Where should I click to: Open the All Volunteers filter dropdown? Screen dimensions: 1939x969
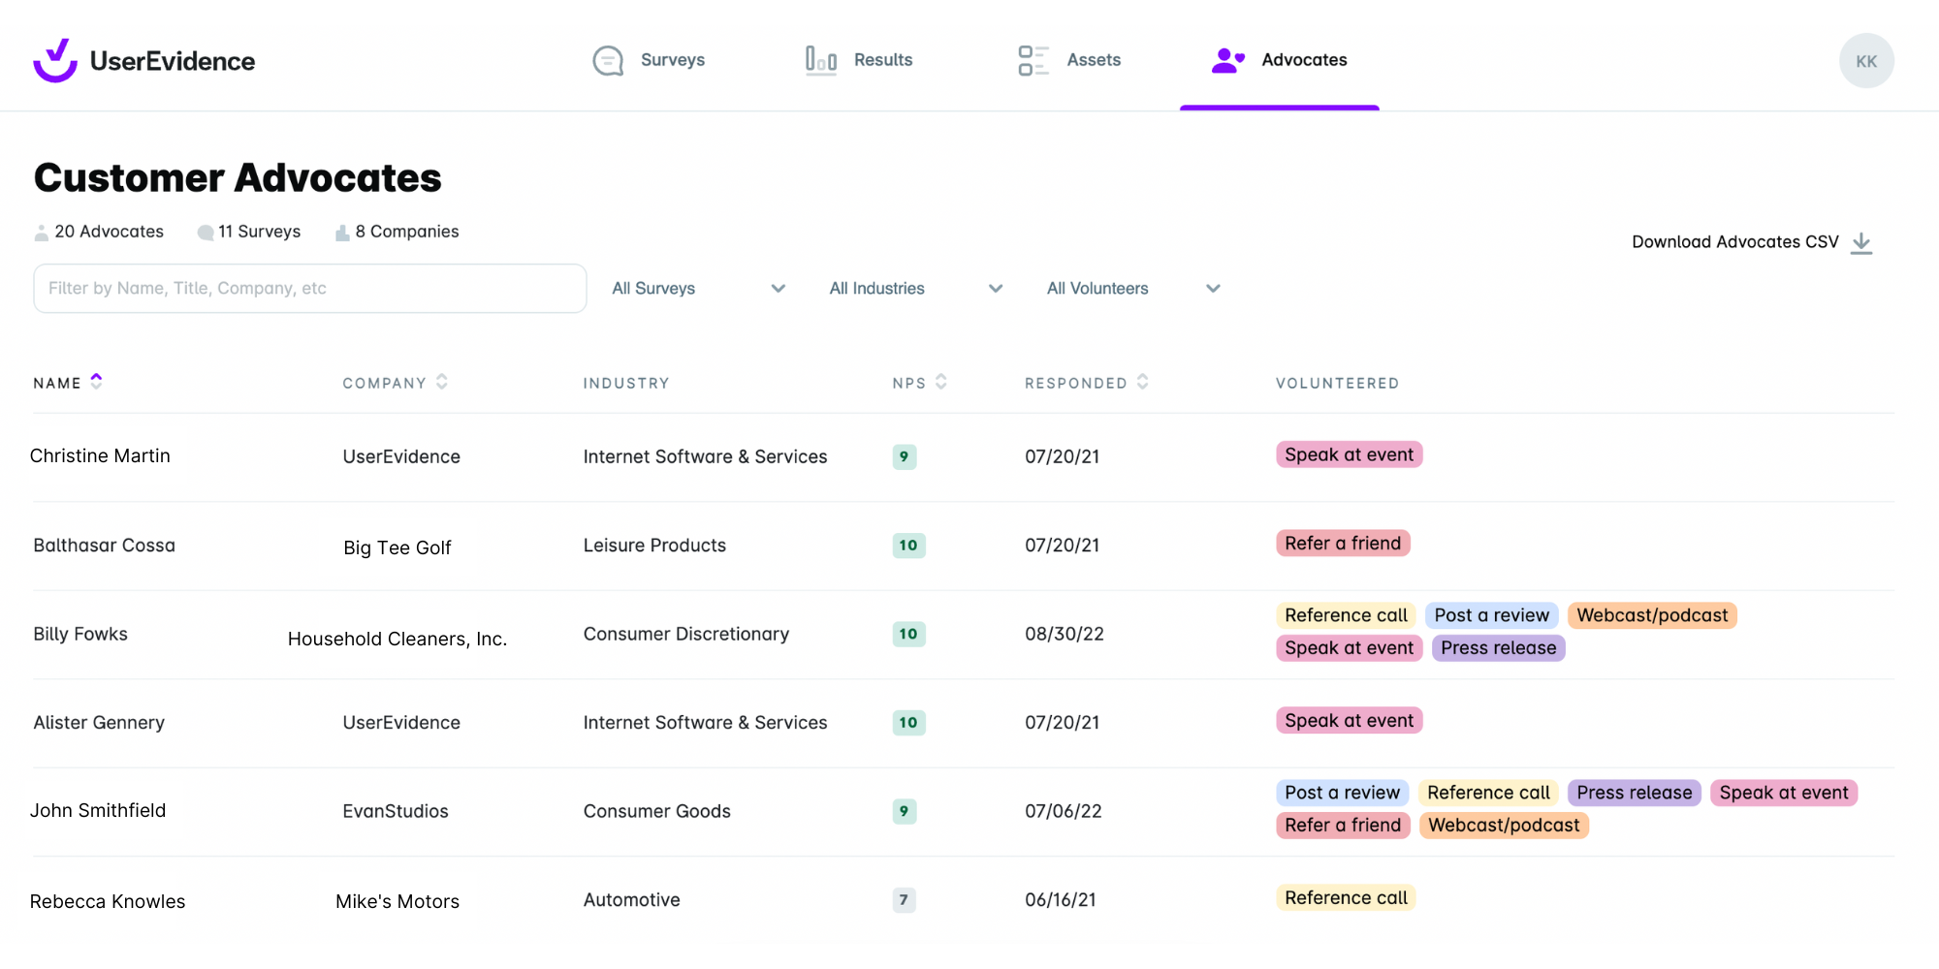click(1133, 289)
